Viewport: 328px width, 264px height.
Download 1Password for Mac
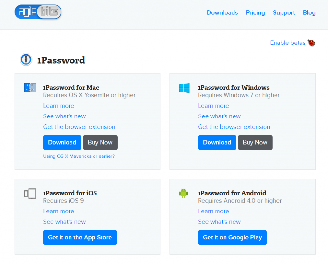62,143
